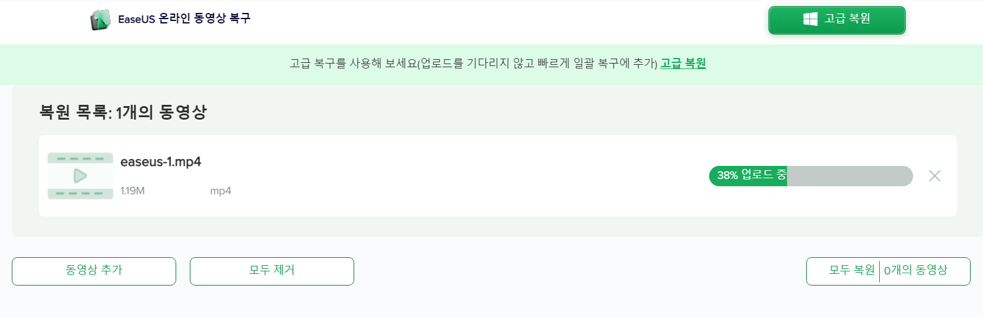Click the mp4 format label under the file name

[220, 191]
